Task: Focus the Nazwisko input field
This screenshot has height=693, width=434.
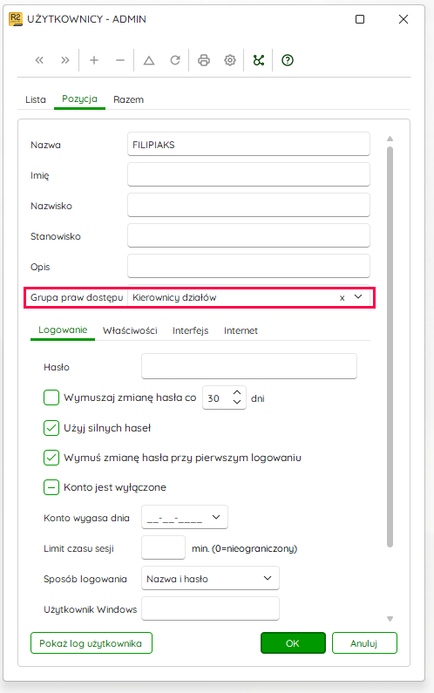Action: (249, 205)
